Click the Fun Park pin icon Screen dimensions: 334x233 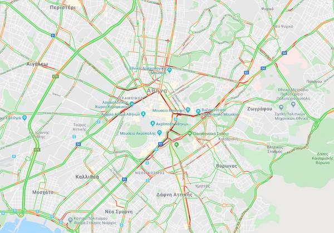point(24,118)
